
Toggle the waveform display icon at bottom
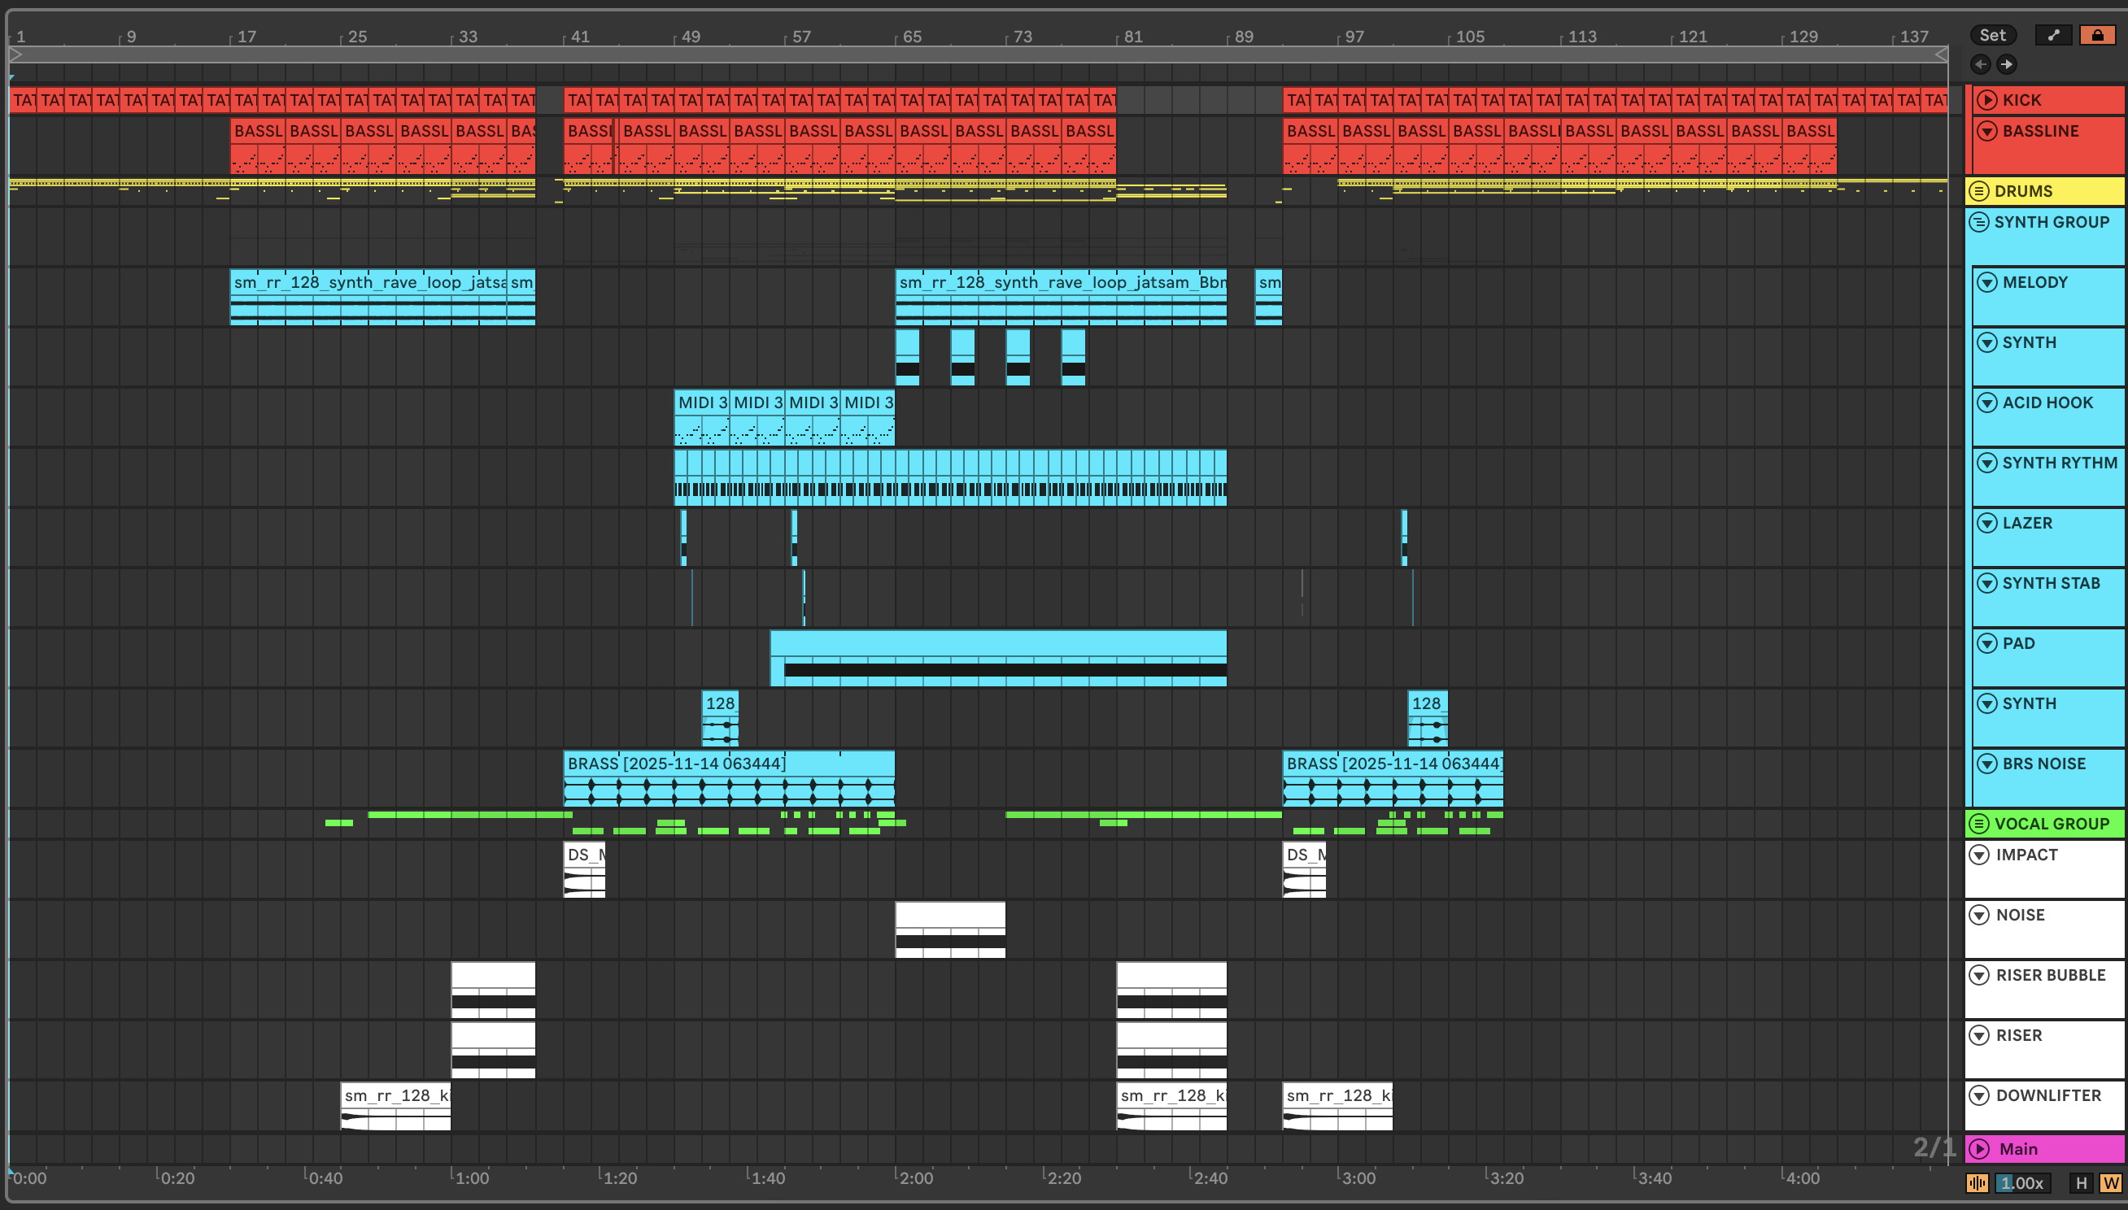(x=1978, y=1182)
